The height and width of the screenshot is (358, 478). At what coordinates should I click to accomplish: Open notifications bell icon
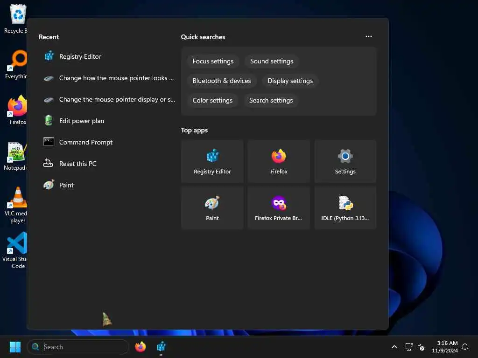[x=465, y=347]
